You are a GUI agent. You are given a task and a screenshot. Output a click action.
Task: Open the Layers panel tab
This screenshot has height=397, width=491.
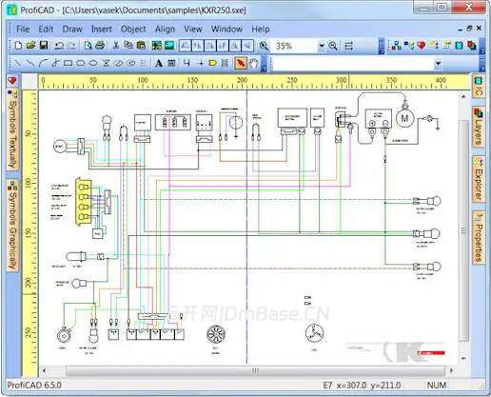click(479, 127)
